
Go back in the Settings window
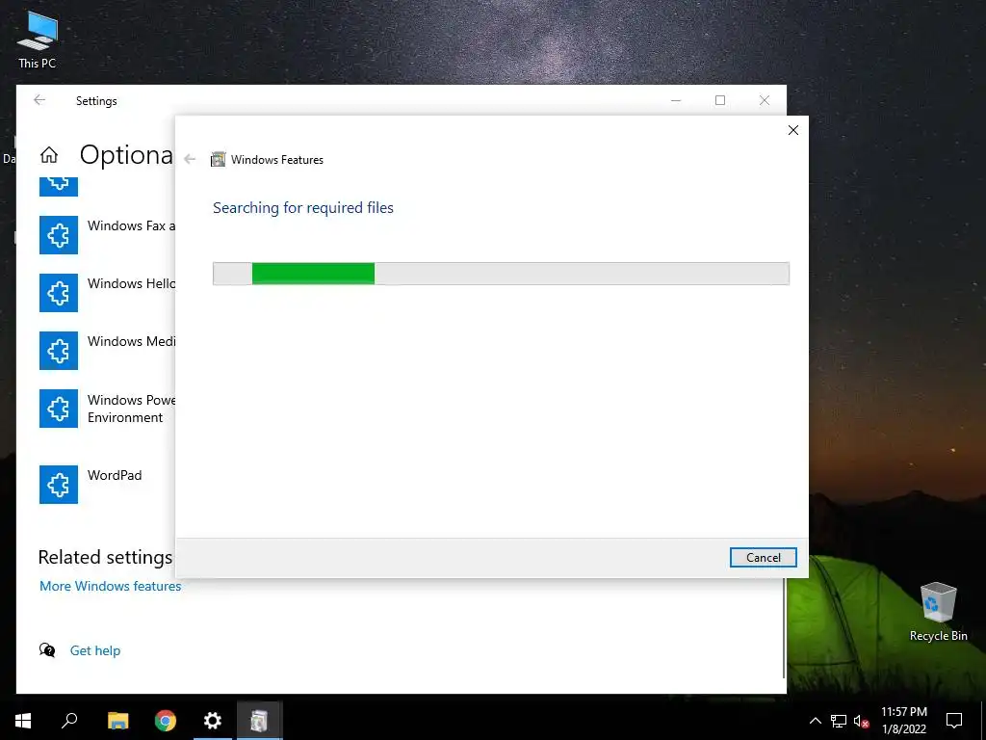point(39,100)
